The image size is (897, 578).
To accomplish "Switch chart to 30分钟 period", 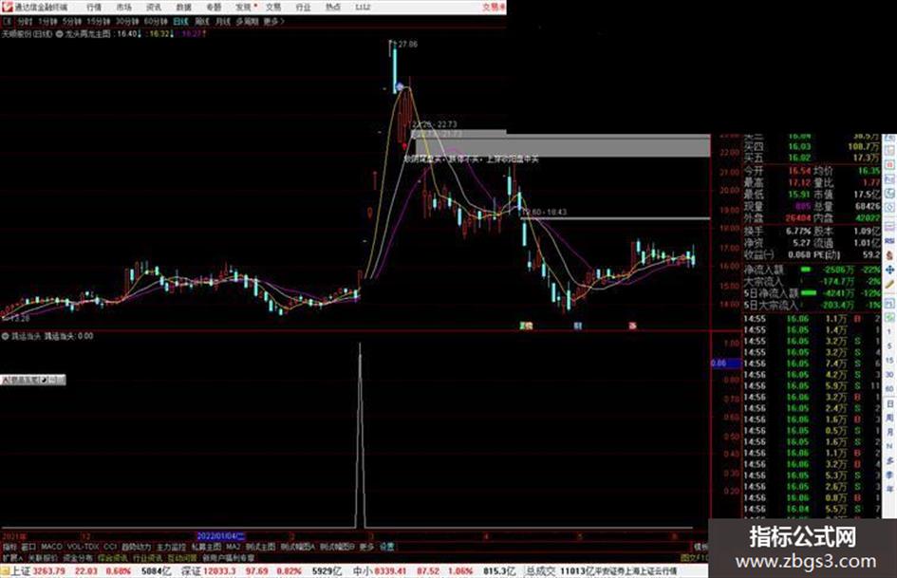I will click(127, 22).
